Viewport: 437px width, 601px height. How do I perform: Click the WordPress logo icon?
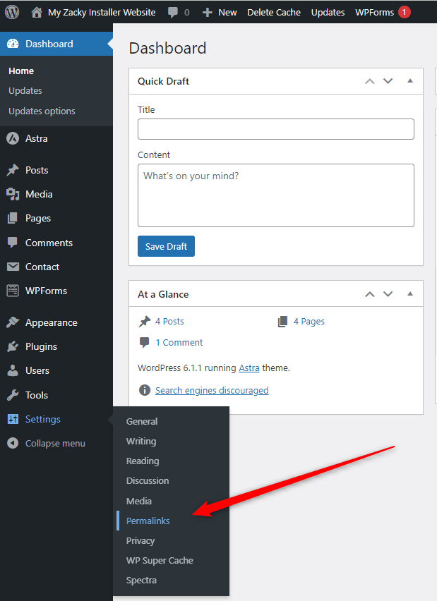point(12,12)
